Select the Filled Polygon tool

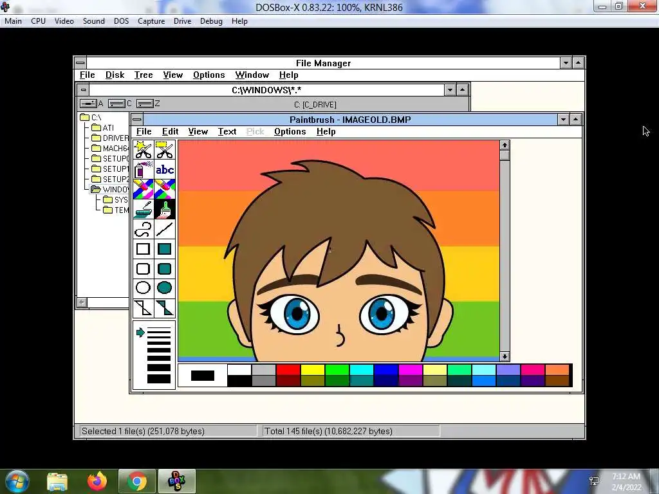coord(164,307)
